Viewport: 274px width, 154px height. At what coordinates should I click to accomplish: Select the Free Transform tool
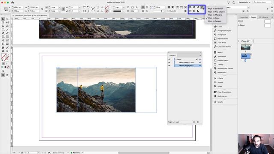tap(7, 40)
